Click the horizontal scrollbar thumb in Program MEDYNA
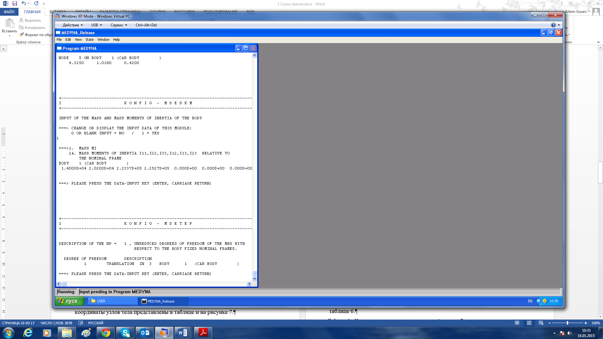603x339 pixels. coord(64,284)
